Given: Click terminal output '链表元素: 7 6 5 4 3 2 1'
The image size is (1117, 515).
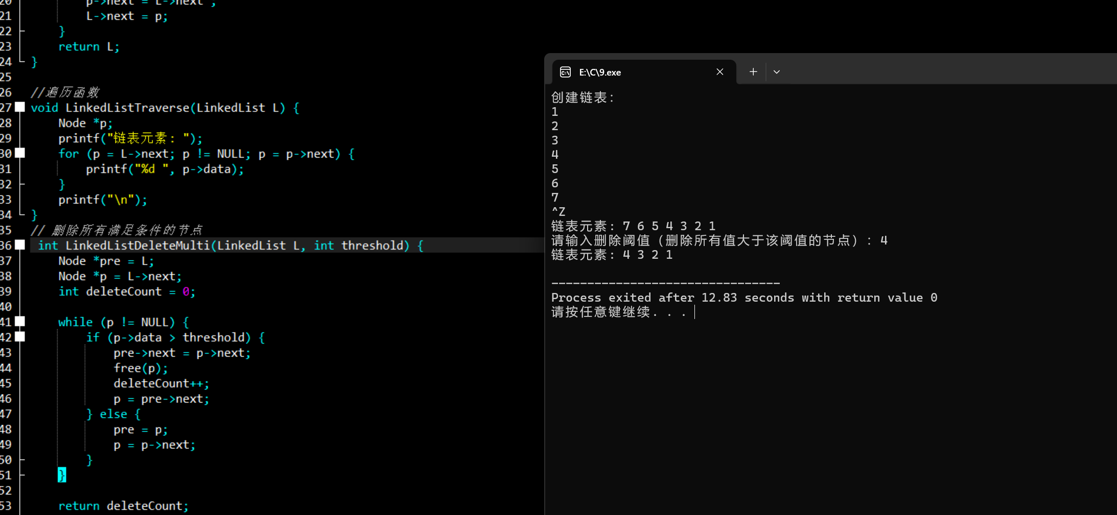Looking at the screenshot, I should 634,226.
